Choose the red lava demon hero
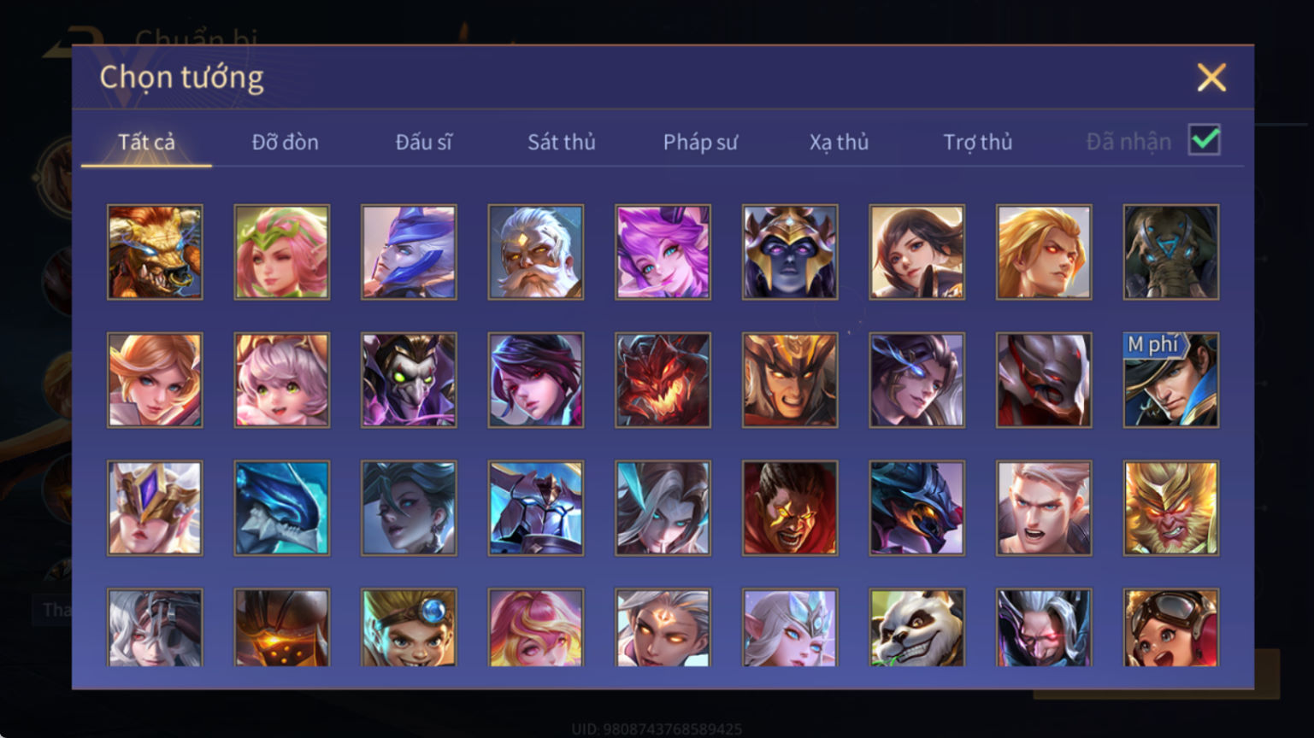Screen dimensions: 1314x738 coord(663,380)
